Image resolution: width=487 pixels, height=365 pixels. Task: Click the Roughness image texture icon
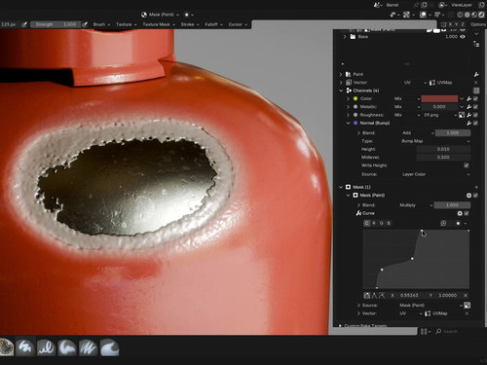coord(462,115)
